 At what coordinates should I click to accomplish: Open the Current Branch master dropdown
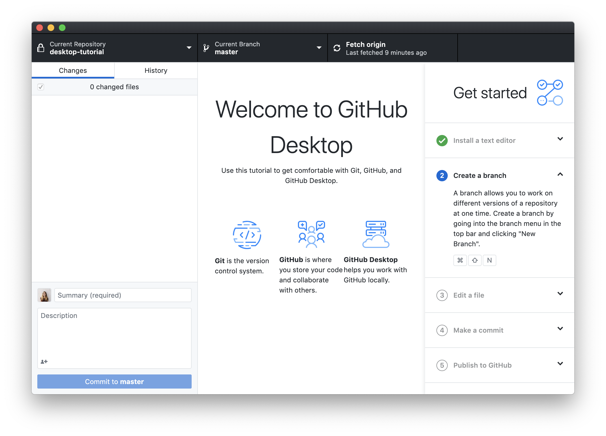263,48
